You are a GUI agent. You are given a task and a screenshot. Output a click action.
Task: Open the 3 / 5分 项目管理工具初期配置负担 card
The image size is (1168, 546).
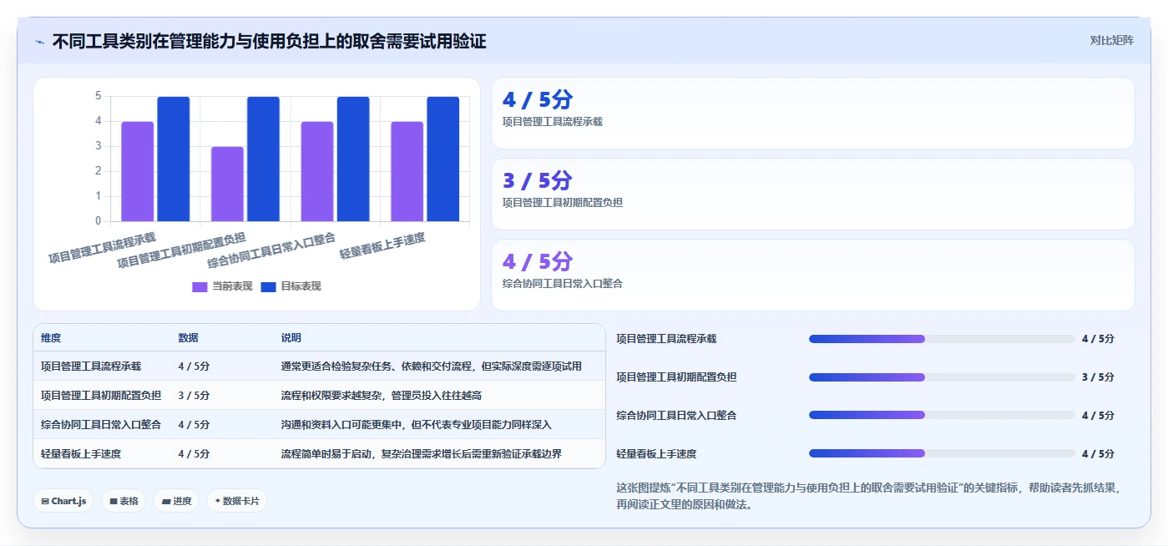coord(813,194)
